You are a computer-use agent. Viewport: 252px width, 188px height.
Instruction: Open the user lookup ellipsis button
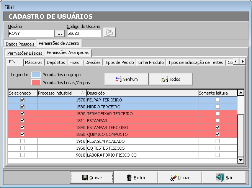pyautogui.click(x=60, y=33)
